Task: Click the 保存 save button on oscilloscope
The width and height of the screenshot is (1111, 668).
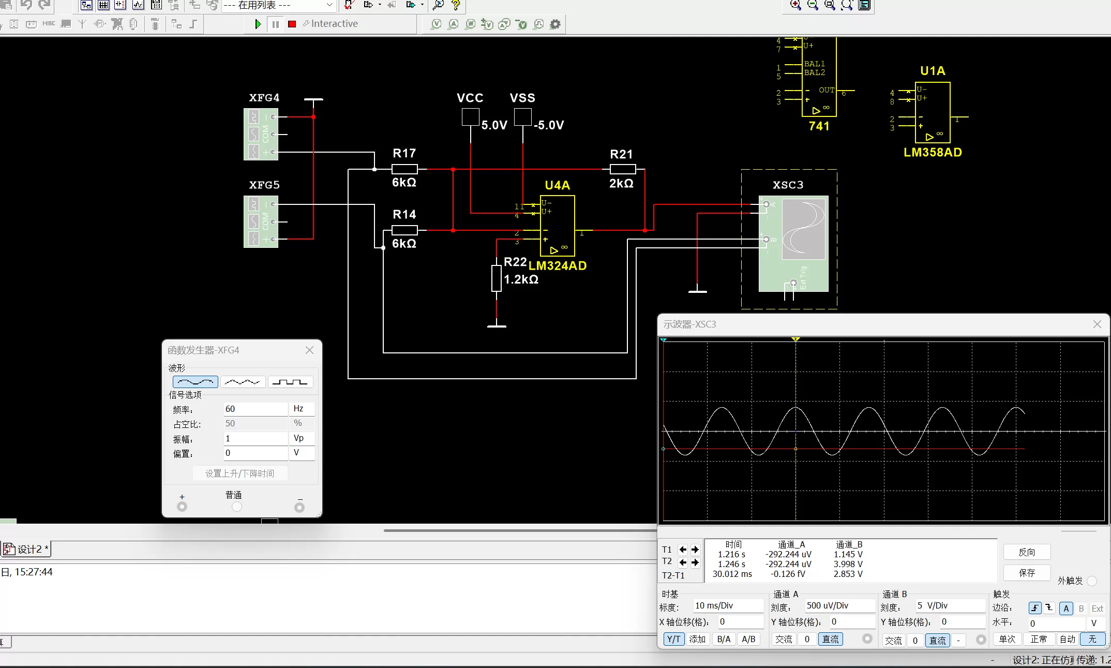Action: click(1027, 572)
